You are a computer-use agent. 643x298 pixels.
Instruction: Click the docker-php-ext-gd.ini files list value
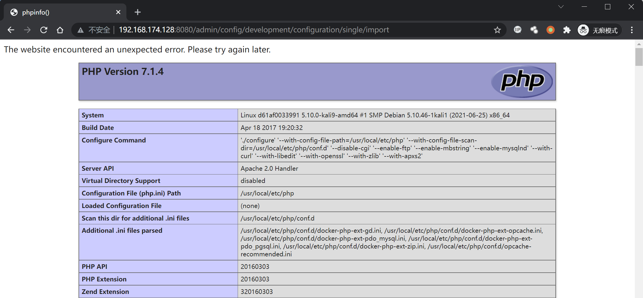pyautogui.click(x=392, y=242)
